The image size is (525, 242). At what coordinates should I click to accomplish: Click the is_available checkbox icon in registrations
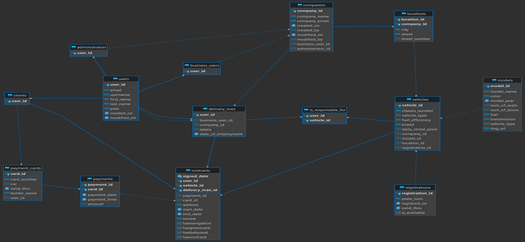[x=398, y=213]
